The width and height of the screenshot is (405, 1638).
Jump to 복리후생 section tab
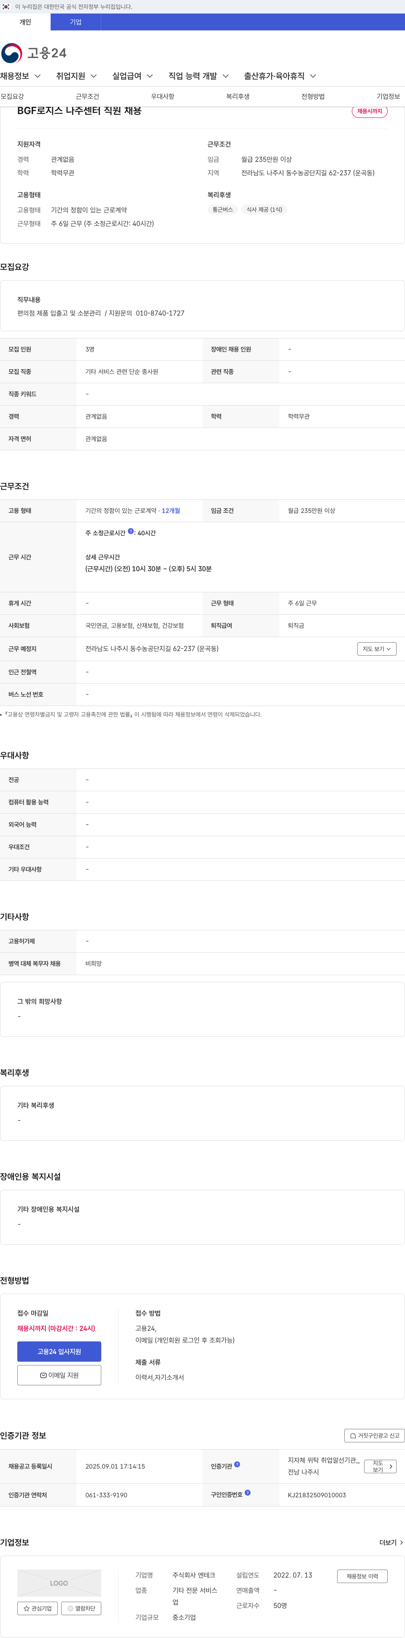[x=238, y=97]
